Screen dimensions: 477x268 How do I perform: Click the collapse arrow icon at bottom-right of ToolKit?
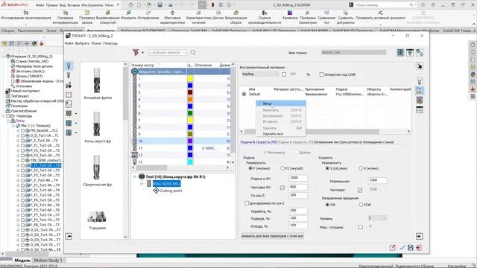(x=419, y=236)
